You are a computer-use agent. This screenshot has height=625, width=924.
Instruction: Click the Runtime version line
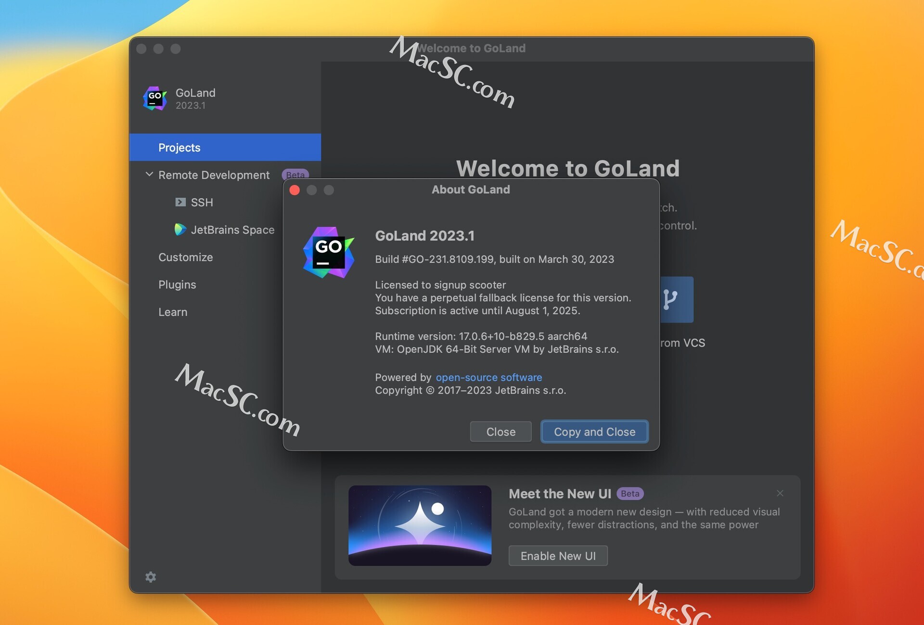[x=481, y=336]
